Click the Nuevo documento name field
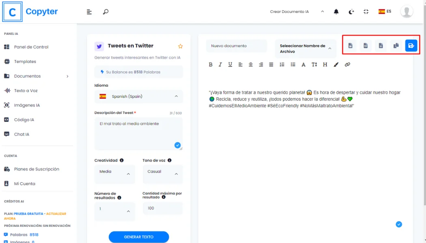The image size is (426, 243). (236, 46)
